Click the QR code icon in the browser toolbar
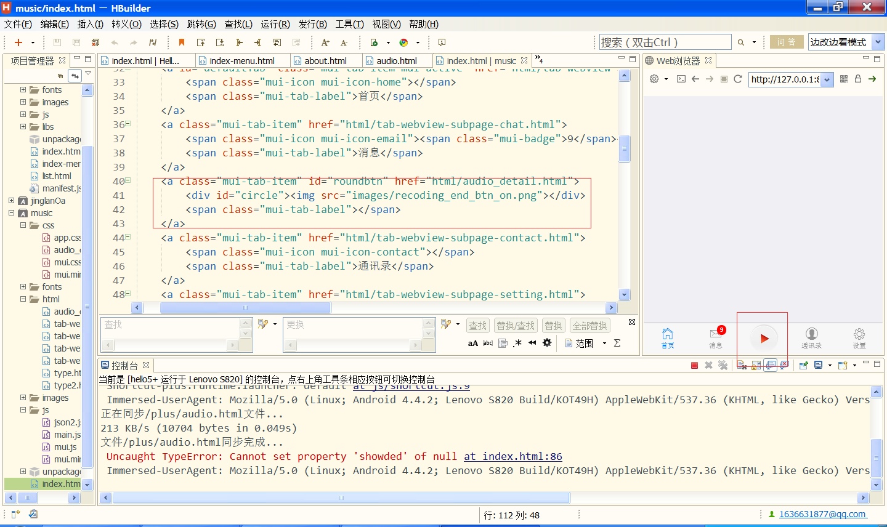887x527 pixels. tap(844, 79)
